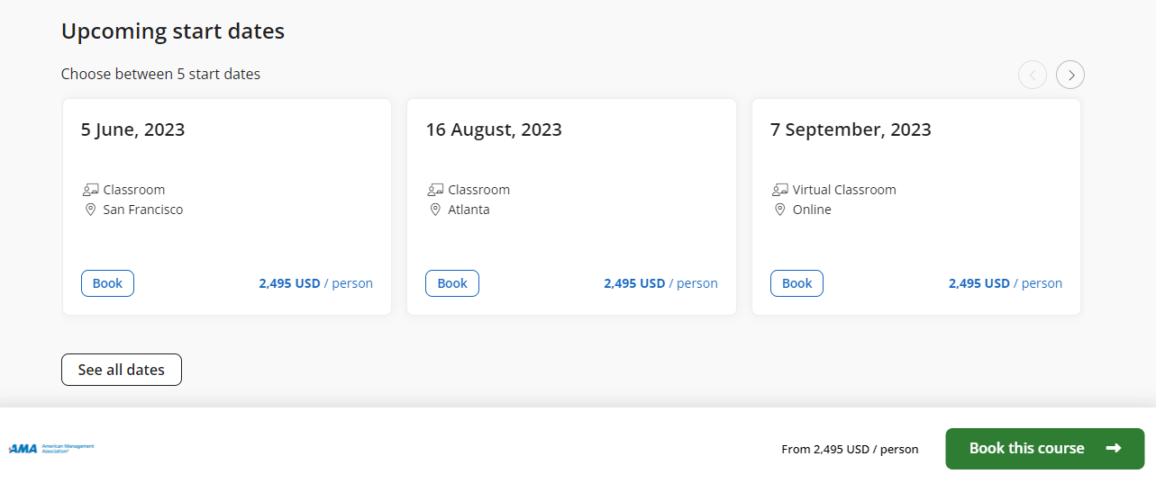Book the 16 August Atlanta date

click(x=452, y=283)
